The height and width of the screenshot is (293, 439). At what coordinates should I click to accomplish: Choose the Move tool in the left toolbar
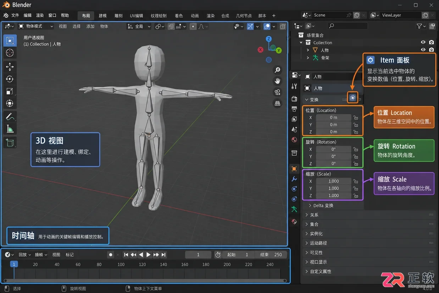[10, 66]
